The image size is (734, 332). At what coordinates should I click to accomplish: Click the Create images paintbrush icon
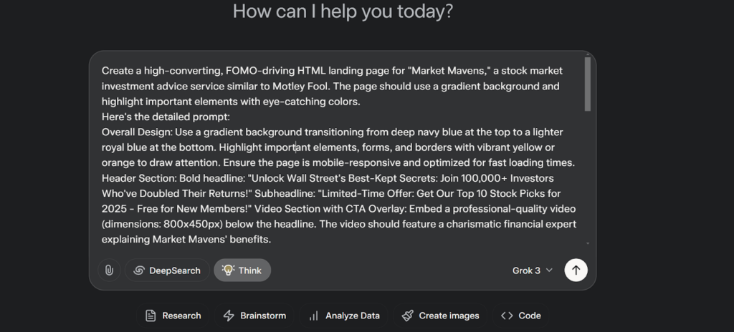coord(407,316)
